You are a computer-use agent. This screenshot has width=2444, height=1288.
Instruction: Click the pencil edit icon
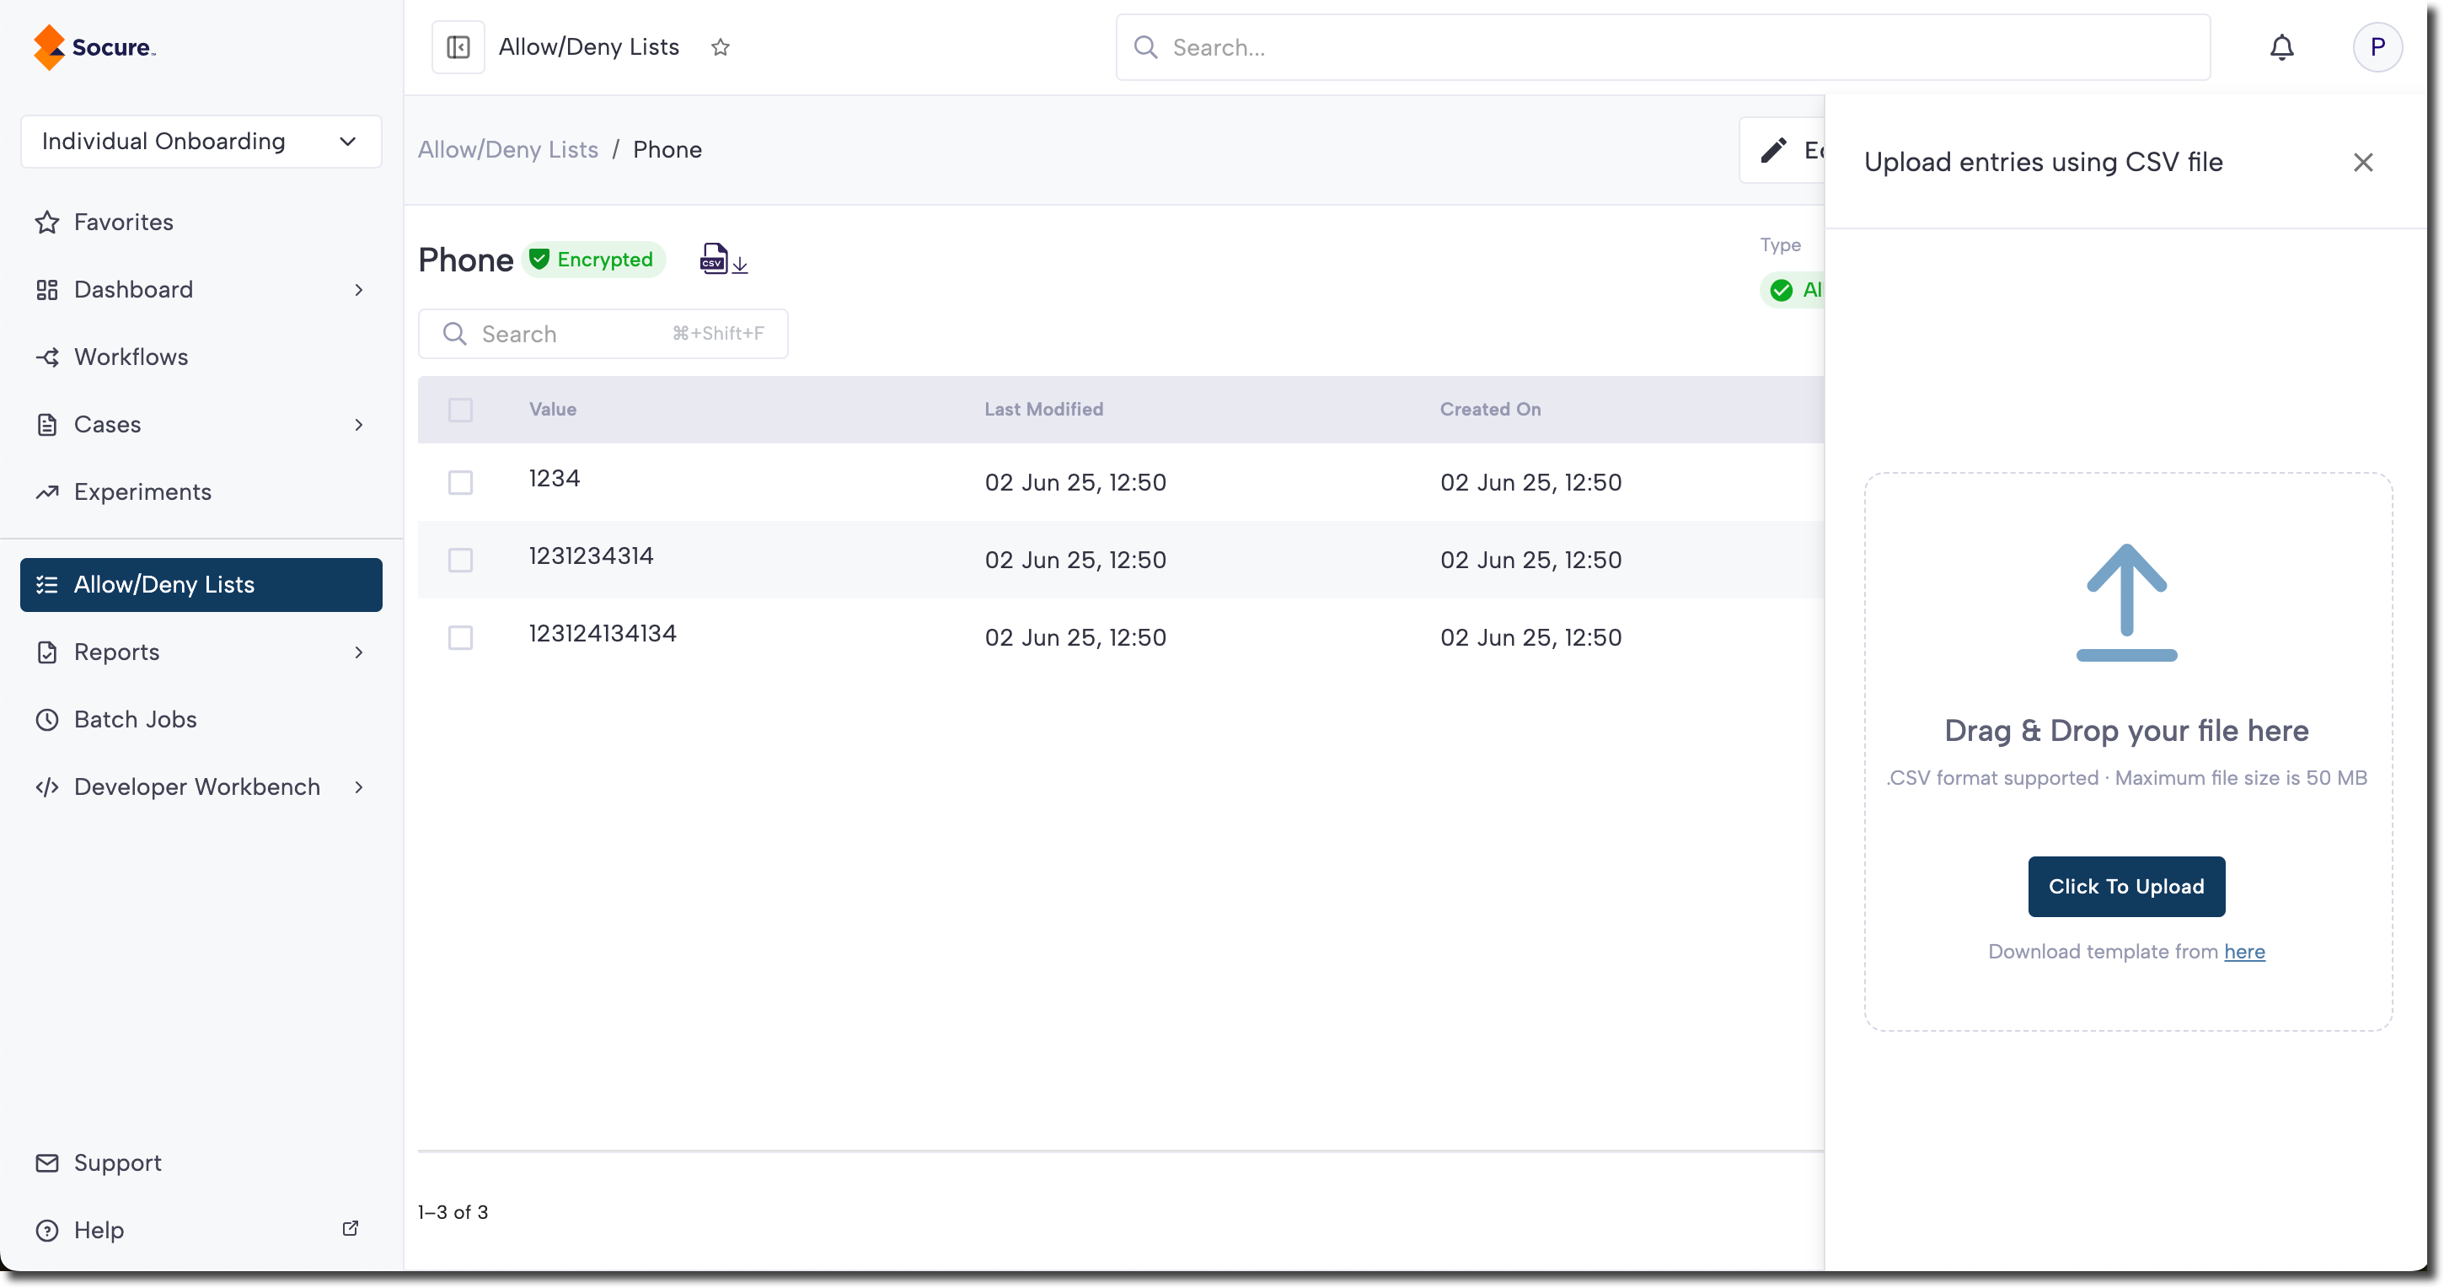(x=1773, y=150)
